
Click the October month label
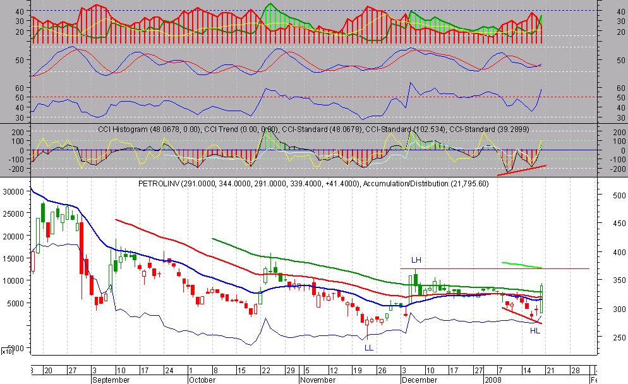coord(202,380)
